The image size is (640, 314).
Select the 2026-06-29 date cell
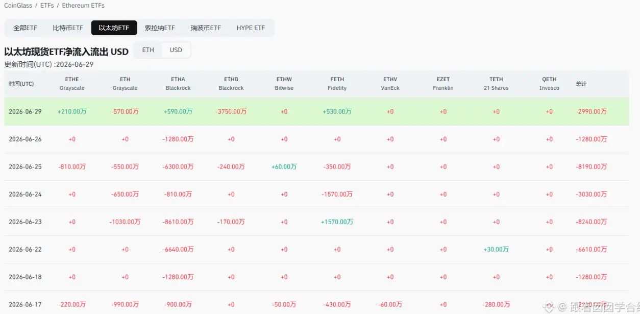click(x=25, y=111)
